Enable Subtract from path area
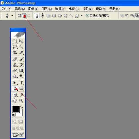Viewport: 139px width, 139px height. tap(127, 16)
